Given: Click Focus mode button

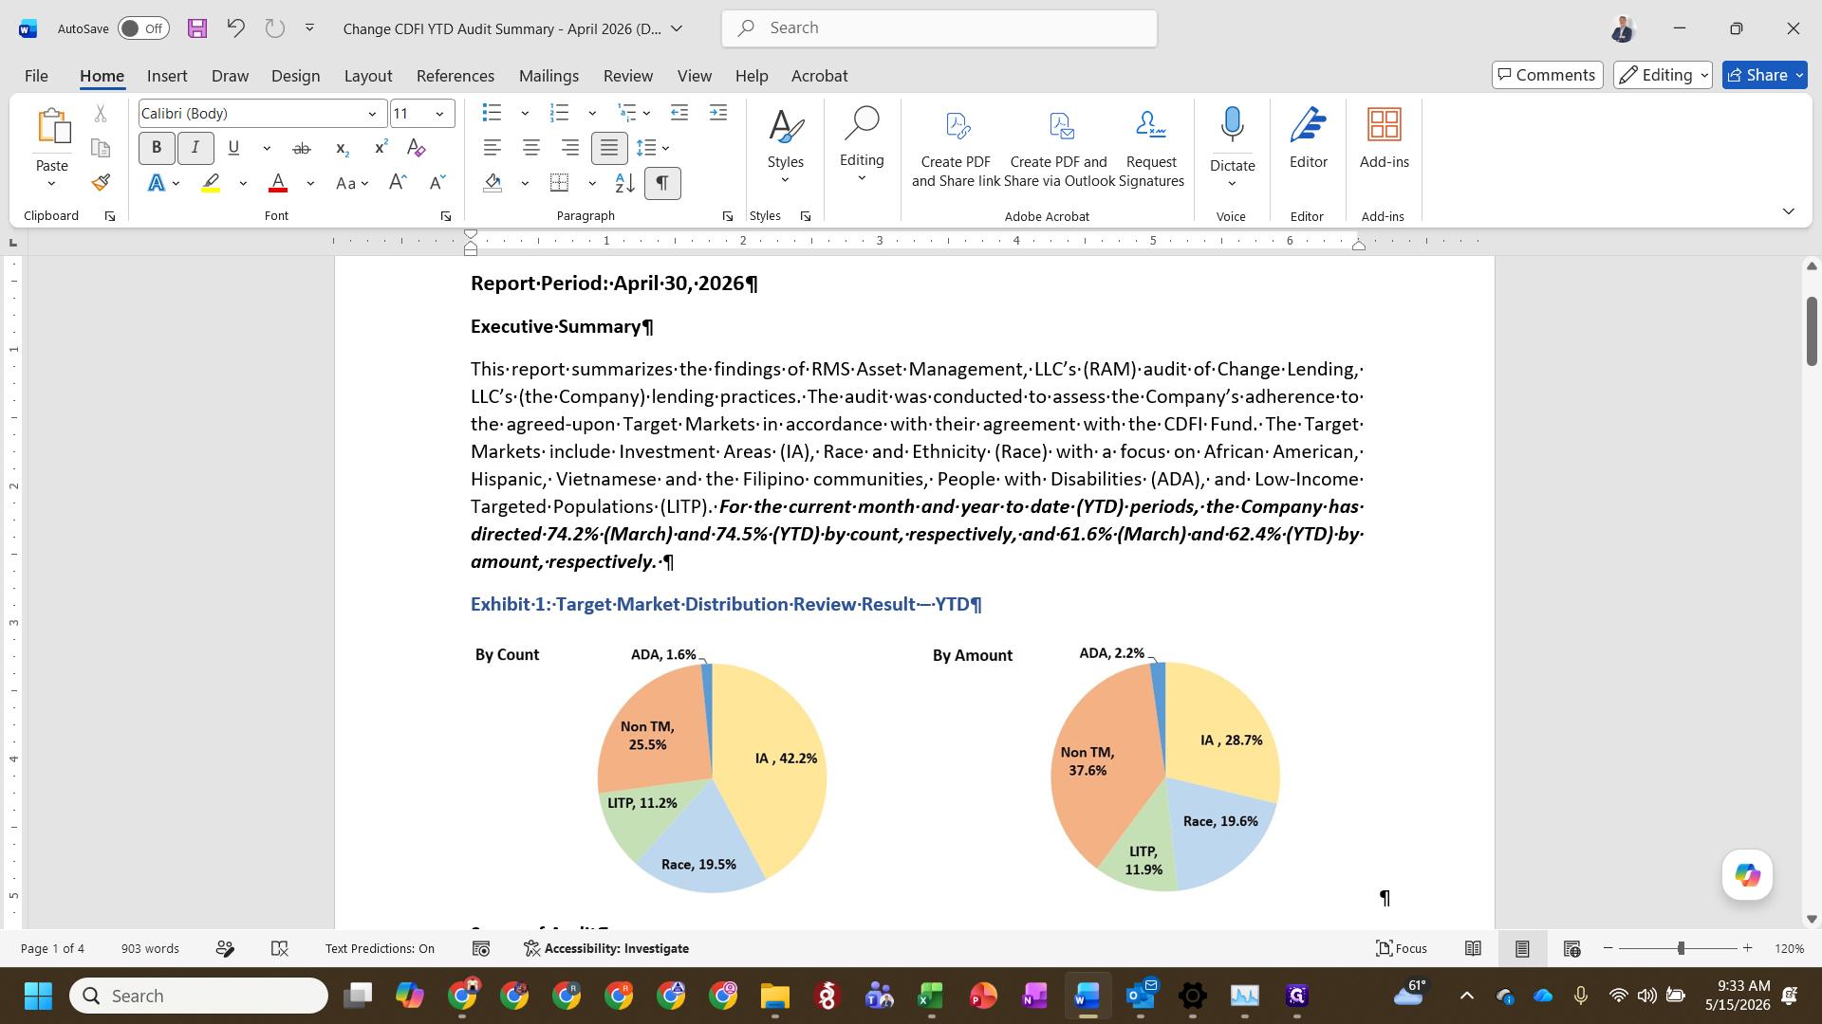Looking at the screenshot, I should coord(1402,948).
